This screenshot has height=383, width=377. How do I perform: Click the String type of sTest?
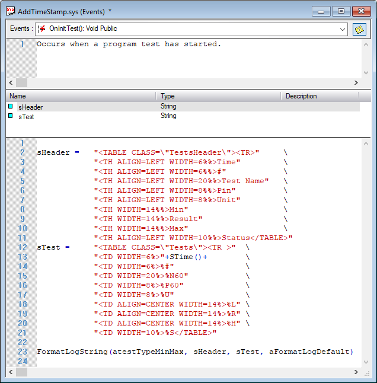pyautogui.click(x=168, y=116)
